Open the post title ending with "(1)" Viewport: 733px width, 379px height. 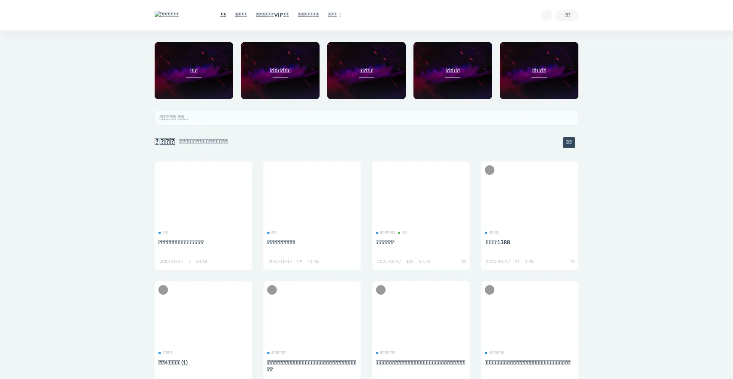tap(173, 363)
